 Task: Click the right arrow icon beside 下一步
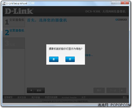coord(122,90)
